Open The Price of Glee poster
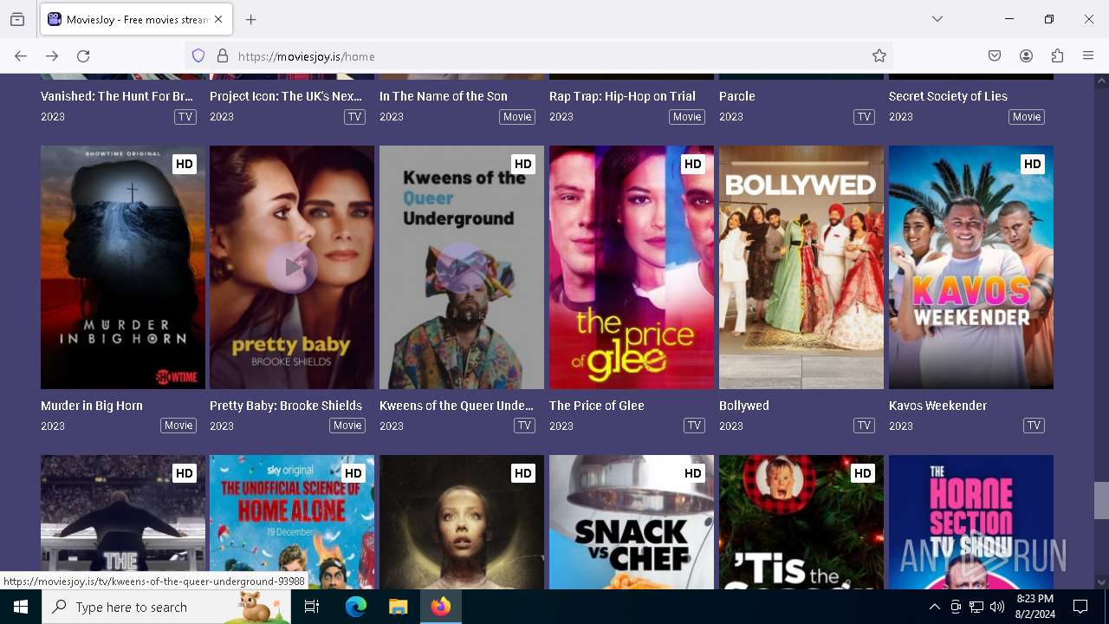 [632, 267]
